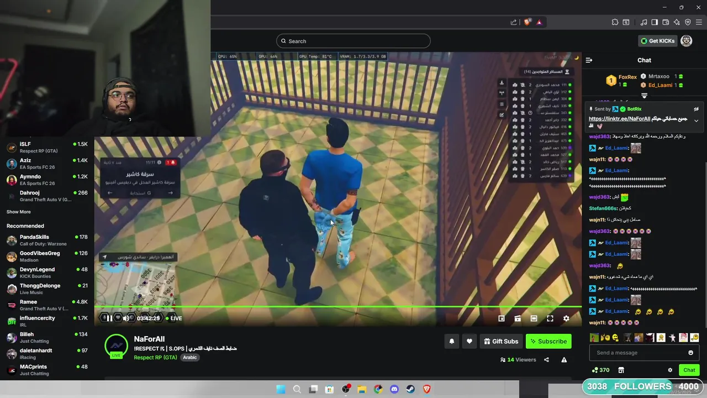The width and height of the screenshot is (707, 398).
Task: Click Mrtaxoo in gifters leaderboard
Action: [x=659, y=76]
